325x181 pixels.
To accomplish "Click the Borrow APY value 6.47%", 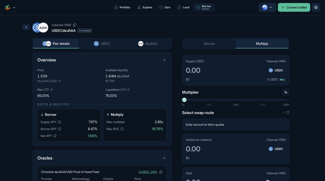I will click(x=93, y=129).
